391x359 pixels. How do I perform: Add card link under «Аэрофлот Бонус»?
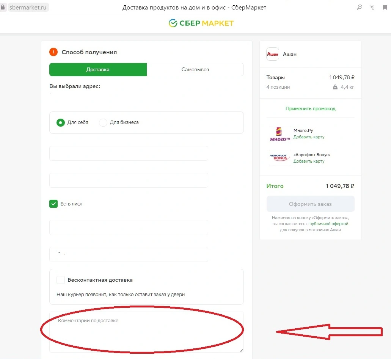coord(309,161)
